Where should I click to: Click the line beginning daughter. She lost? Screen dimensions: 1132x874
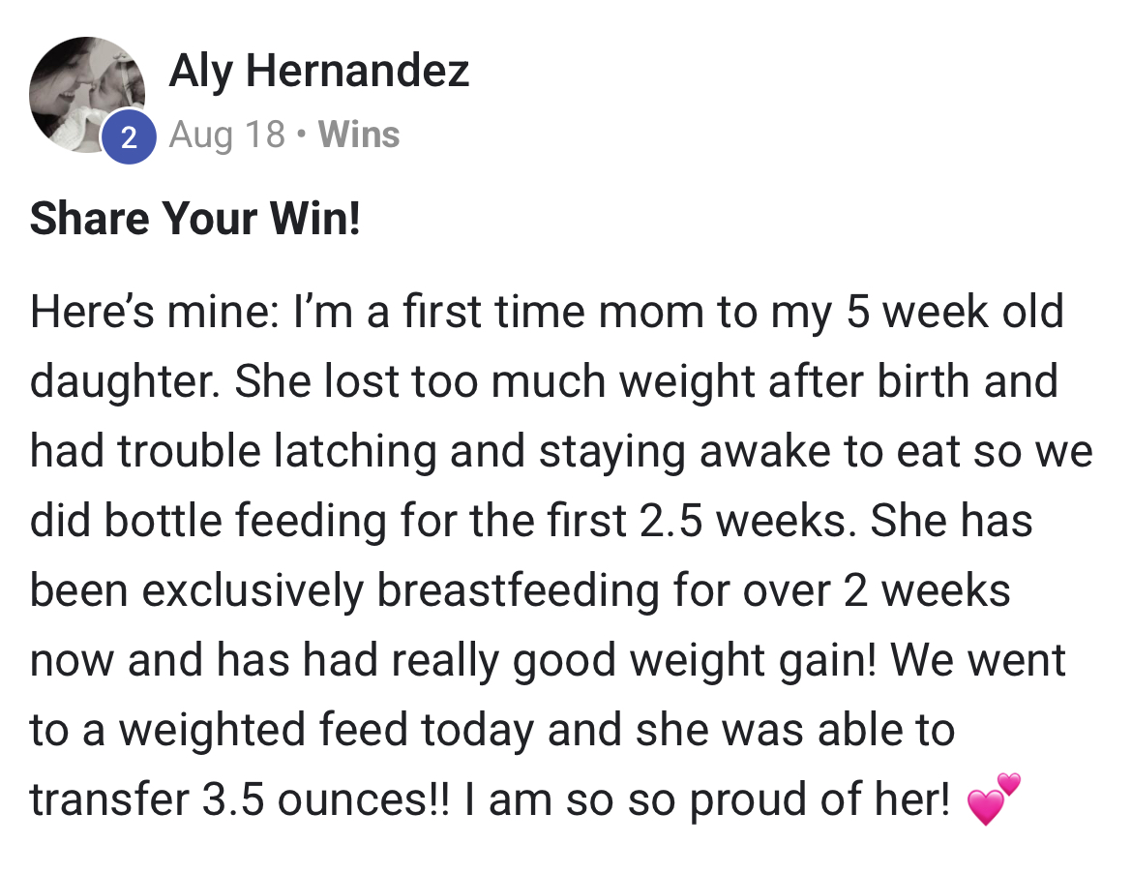pos(544,383)
